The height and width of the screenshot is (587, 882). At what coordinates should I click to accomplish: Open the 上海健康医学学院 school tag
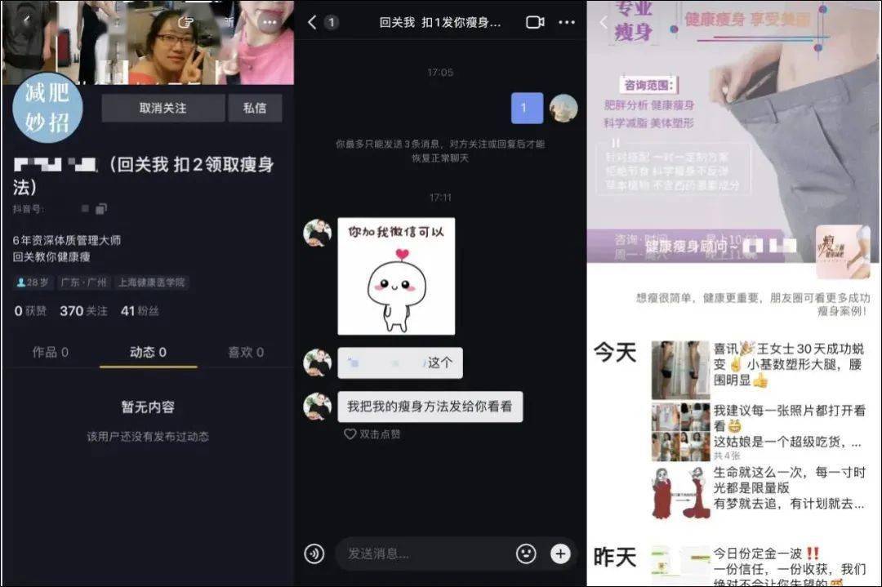(151, 283)
